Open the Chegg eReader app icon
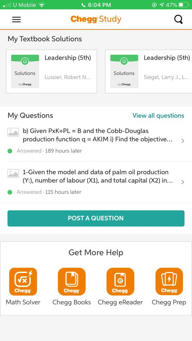This screenshot has height=341, width=192. 120,281
